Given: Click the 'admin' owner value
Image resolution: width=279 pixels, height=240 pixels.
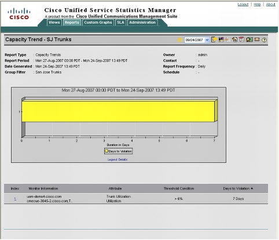Looking at the screenshot, I should [x=203, y=54].
